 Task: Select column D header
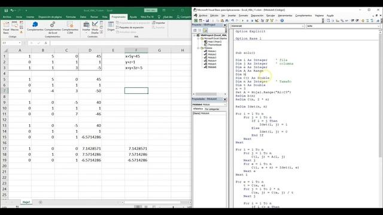tap(90, 50)
